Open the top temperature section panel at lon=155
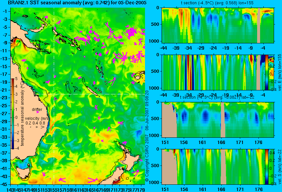 pos(218,25)
